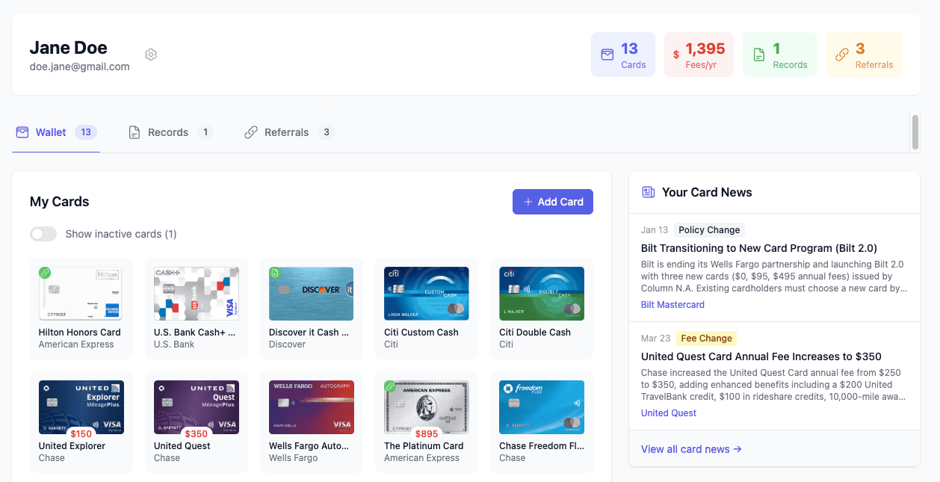Open the Bilt Mastercard link
This screenshot has width=940, height=482.
click(x=672, y=304)
